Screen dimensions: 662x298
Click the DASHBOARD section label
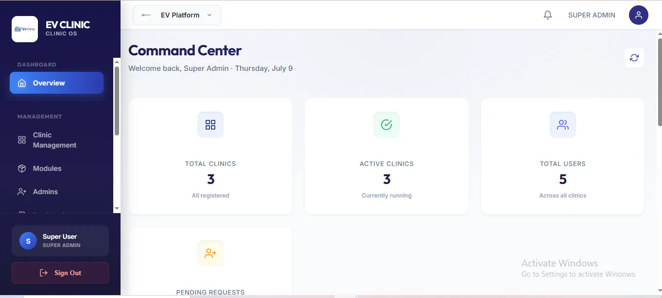coord(37,65)
